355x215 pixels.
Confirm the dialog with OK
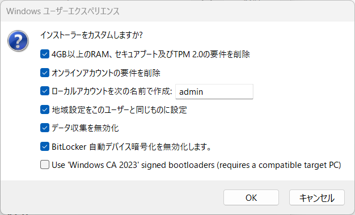(x=251, y=197)
